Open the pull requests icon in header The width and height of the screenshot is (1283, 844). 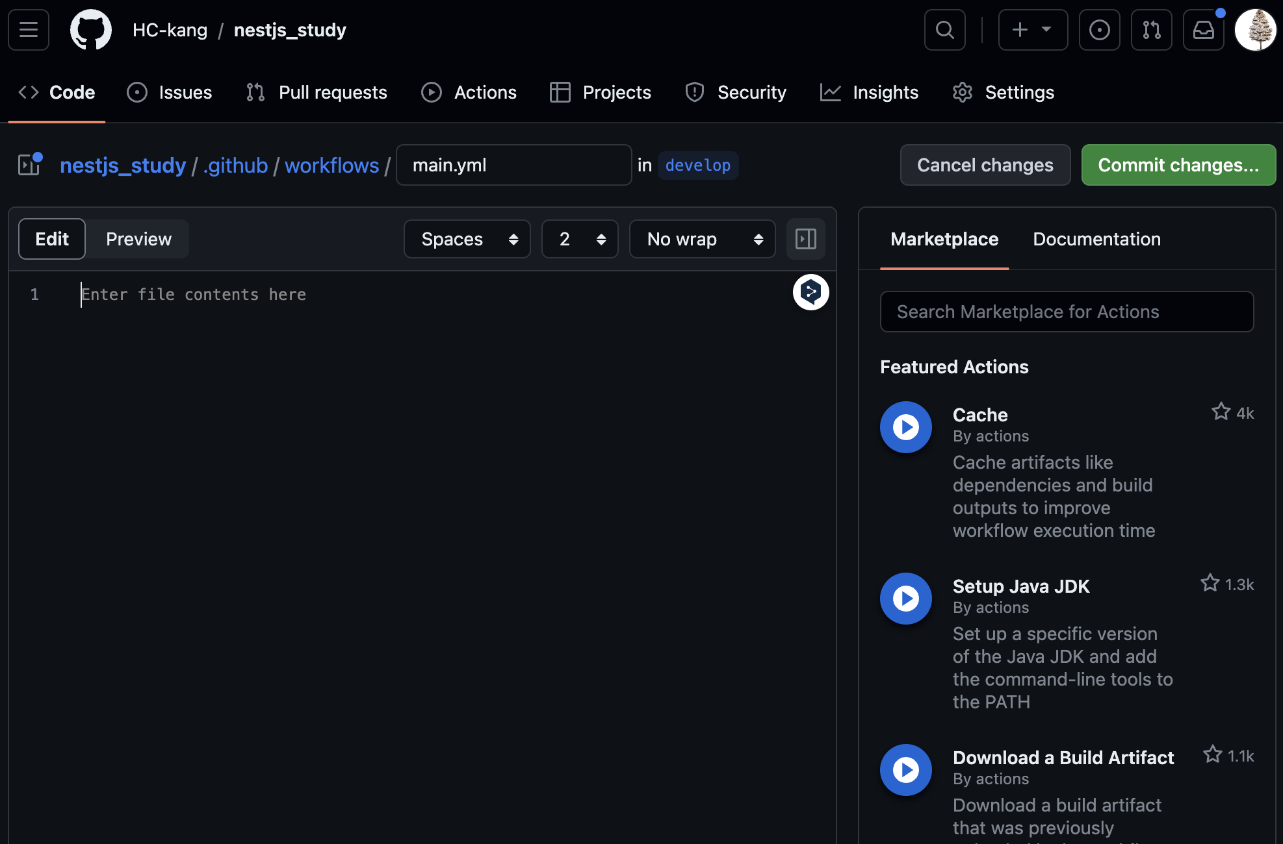tap(1151, 30)
